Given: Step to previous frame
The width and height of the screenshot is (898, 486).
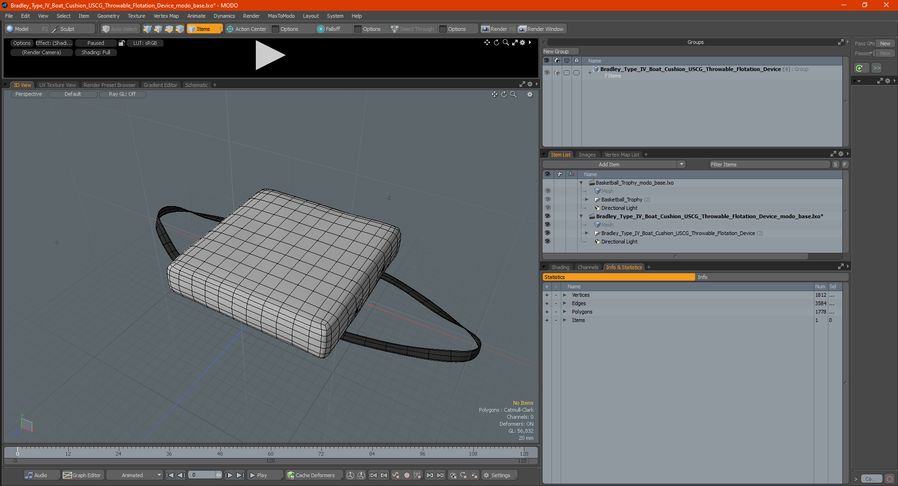Looking at the screenshot, I should point(181,475).
